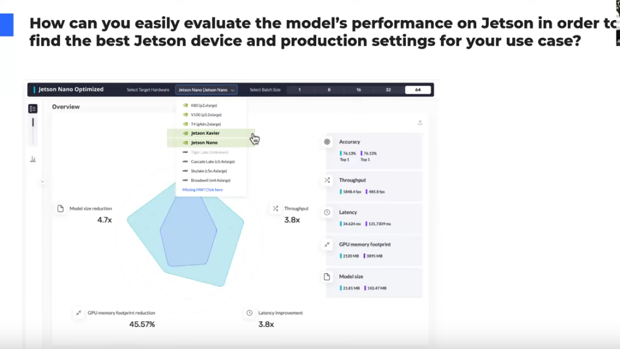Open the Select Target Hardware dropdown
Viewport: 620px width, 349px height.
click(206, 90)
